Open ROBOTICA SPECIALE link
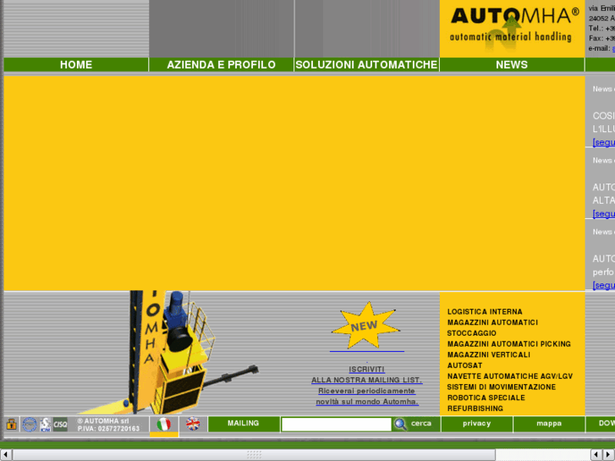This screenshot has width=615, height=461. point(486,398)
